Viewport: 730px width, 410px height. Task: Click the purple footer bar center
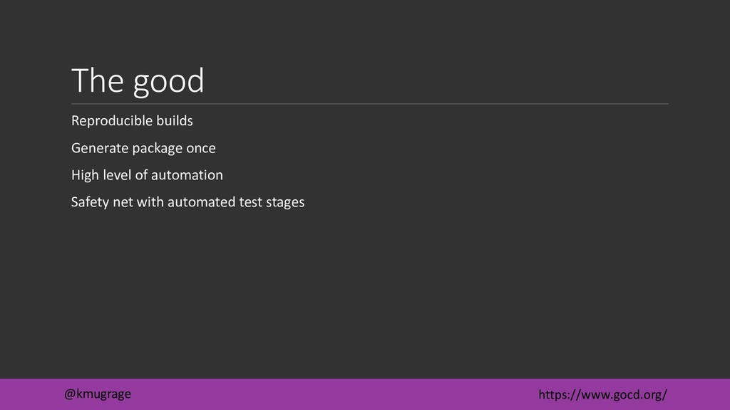365,394
